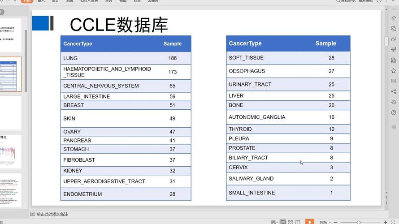Screen dimensions: 399x224
Task: Click the BREAST cell
Action: click(x=74, y=105)
